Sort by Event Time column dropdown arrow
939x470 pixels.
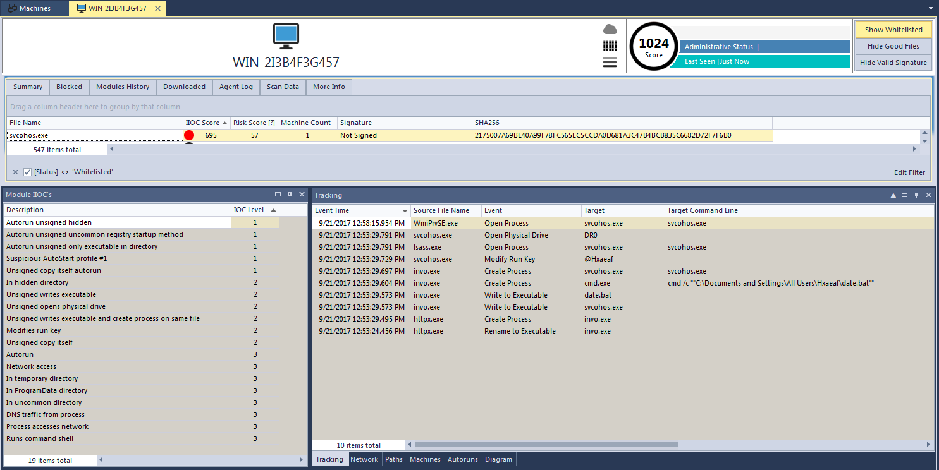click(405, 210)
